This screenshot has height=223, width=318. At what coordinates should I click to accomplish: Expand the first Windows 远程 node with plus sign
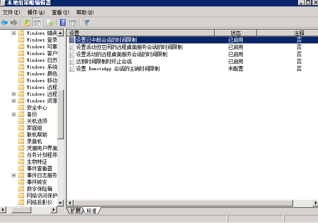(x=14, y=94)
